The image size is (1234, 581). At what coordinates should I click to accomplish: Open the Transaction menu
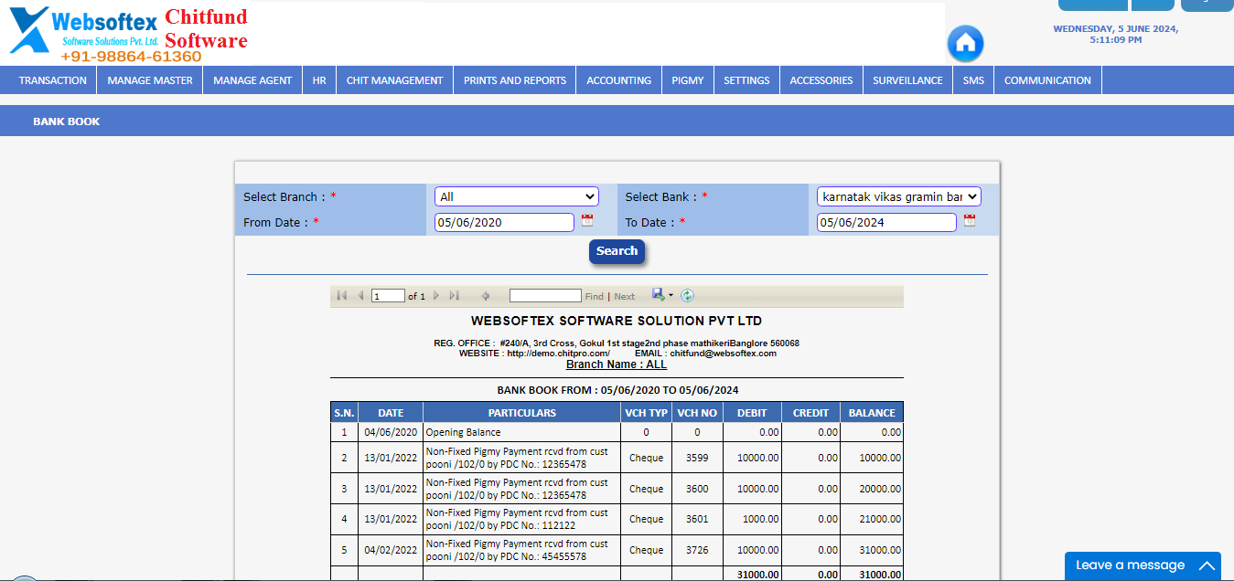53,80
